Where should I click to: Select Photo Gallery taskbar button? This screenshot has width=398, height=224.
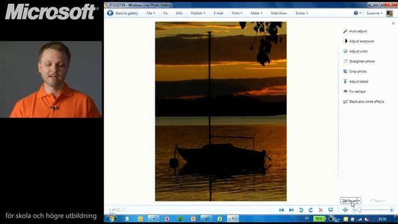(x=233, y=218)
